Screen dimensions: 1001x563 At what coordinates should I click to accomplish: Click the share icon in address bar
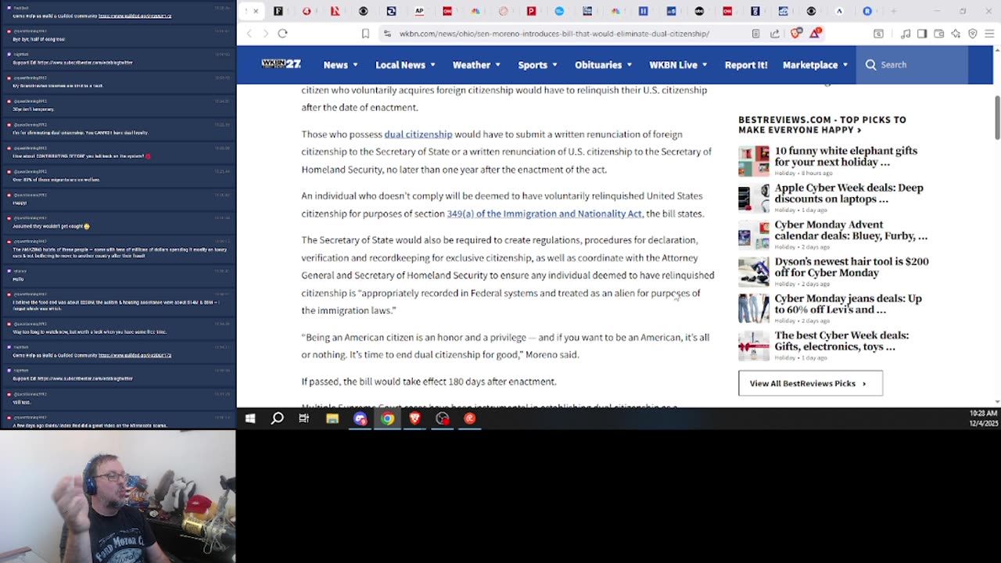tap(775, 34)
